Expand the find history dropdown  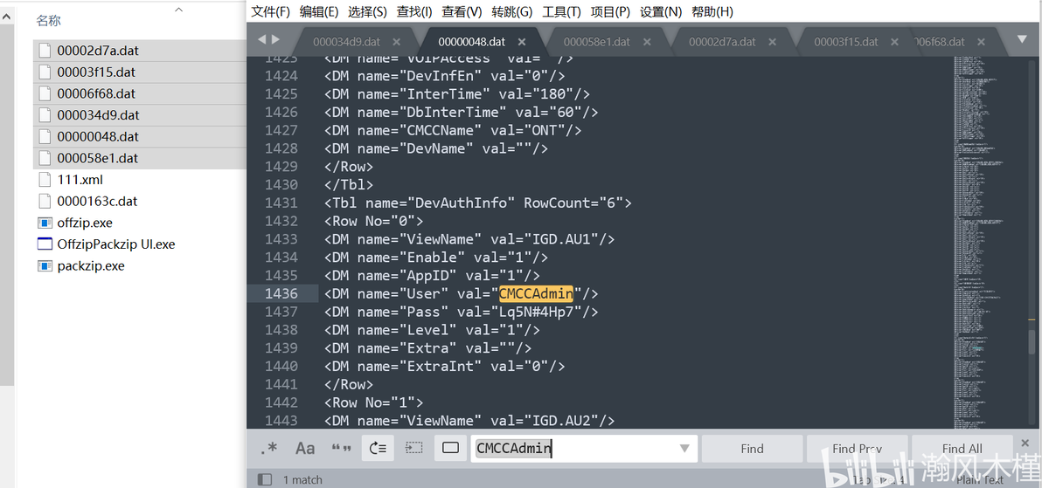point(684,449)
